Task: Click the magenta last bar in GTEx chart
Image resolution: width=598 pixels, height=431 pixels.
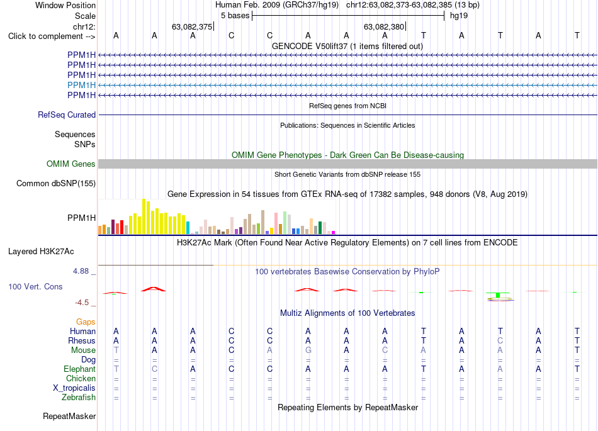Action: pos(334,232)
